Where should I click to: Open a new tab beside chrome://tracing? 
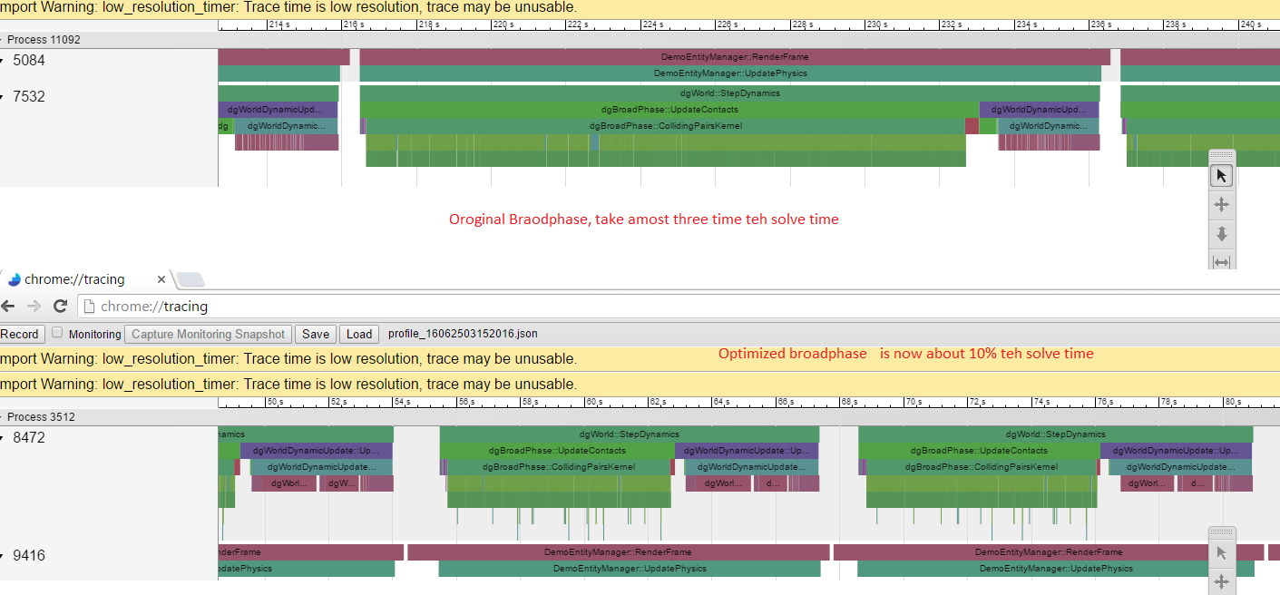point(191,279)
